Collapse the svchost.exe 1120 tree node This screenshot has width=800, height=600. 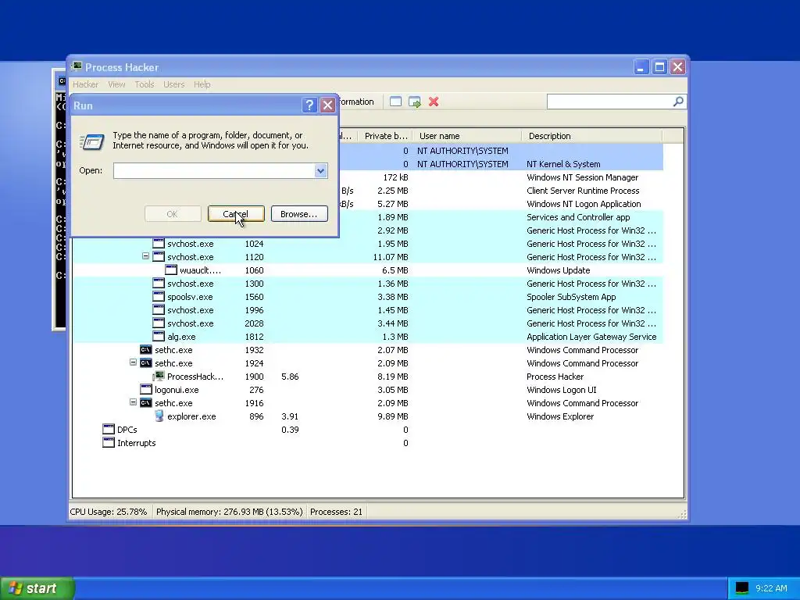145,256
